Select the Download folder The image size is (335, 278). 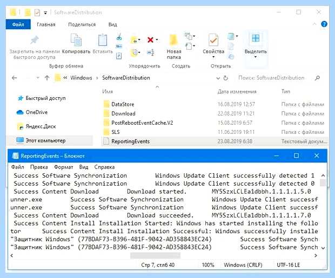pyautogui.click(x=124, y=113)
